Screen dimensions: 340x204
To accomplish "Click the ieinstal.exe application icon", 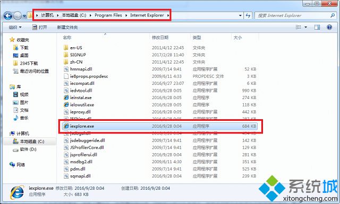I will point(66,97).
